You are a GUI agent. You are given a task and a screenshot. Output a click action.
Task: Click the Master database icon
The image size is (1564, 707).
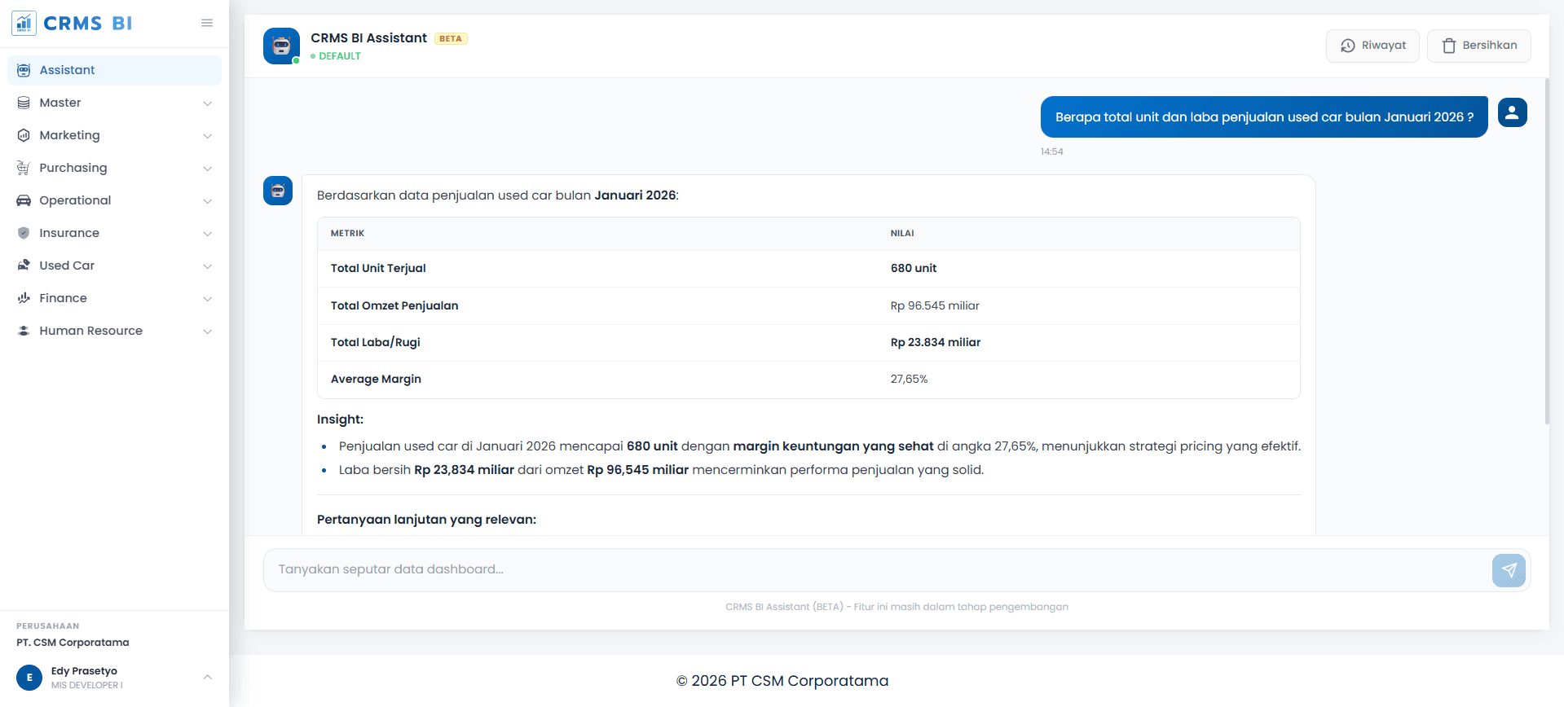pos(24,103)
